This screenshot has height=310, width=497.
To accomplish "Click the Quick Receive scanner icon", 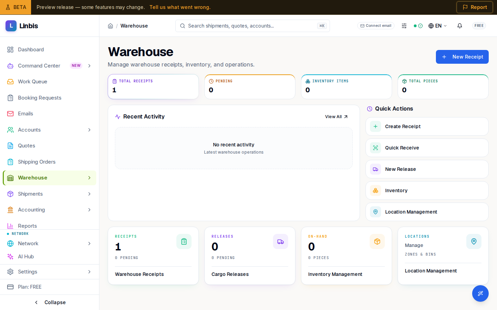I will (376, 148).
